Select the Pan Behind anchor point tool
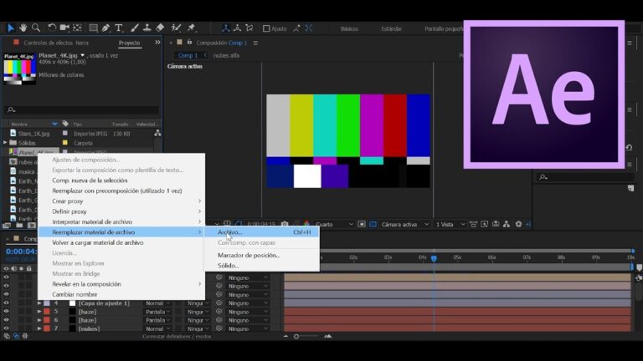643x361 pixels. click(x=77, y=28)
